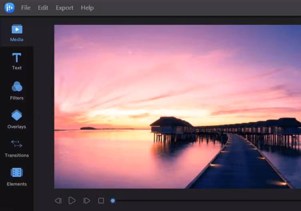Open the Elements panel
Viewport: 301px width, 211px height.
pos(17,177)
